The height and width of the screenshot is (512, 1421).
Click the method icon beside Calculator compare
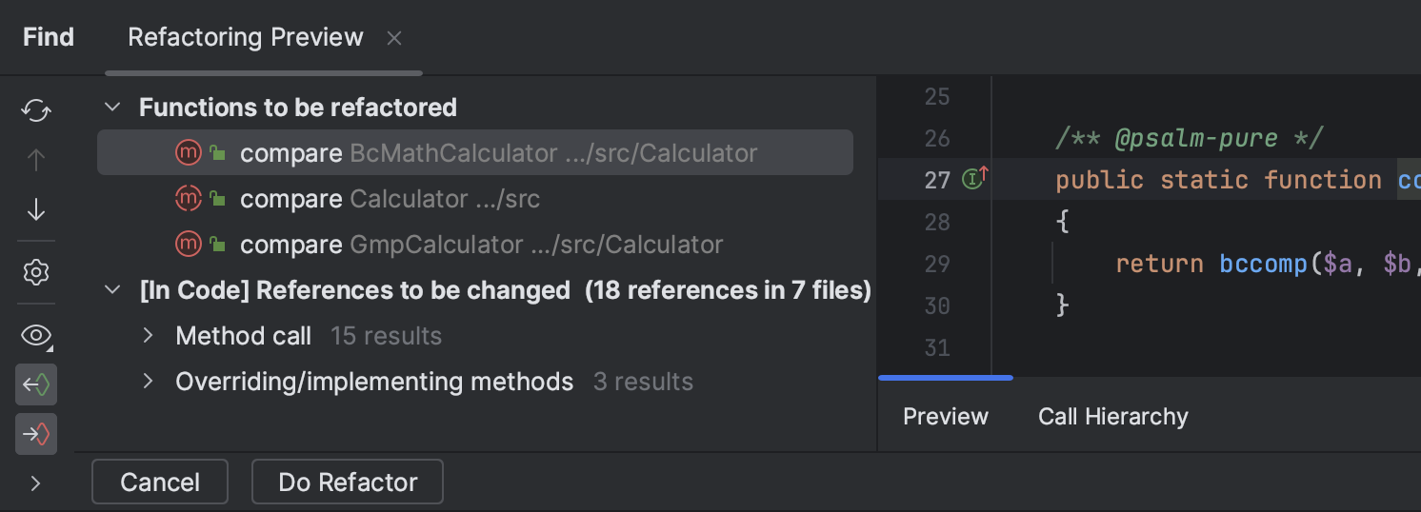click(x=189, y=199)
